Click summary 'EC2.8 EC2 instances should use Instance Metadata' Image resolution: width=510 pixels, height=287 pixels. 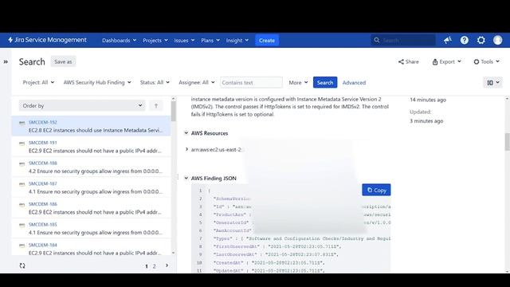pos(96,130)
